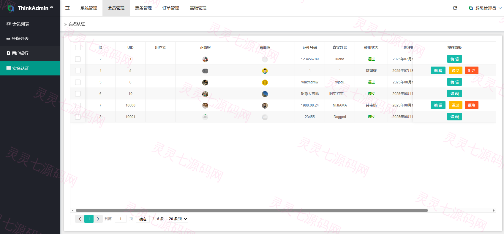Select the 实名认证 sidebar item
Viewport: 504px width, 234px height.
(30, 68)
